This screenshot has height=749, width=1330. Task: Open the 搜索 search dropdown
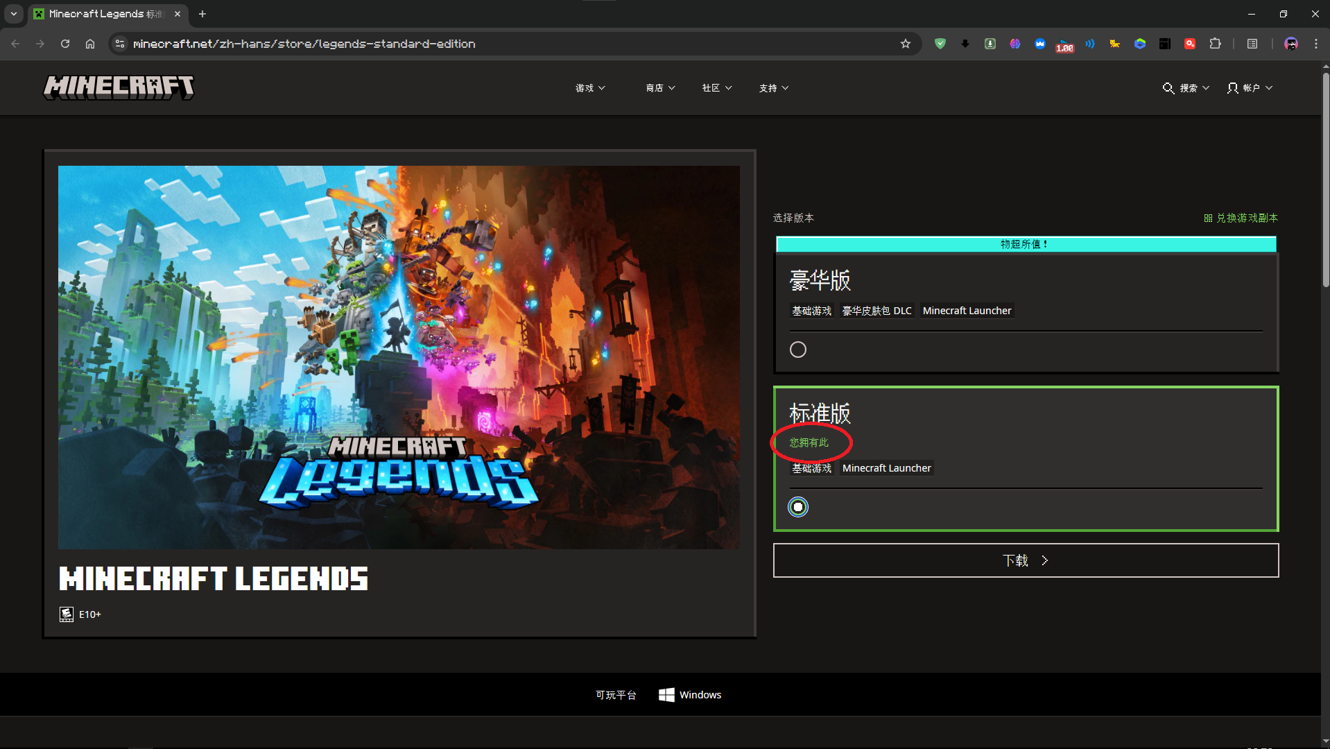click(1186, 88)
